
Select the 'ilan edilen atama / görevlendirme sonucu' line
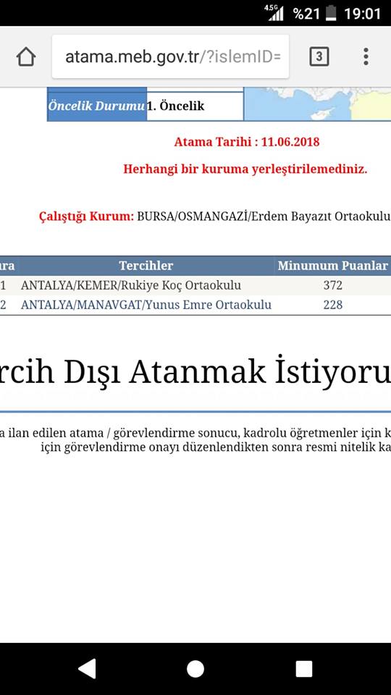point(195,434)
